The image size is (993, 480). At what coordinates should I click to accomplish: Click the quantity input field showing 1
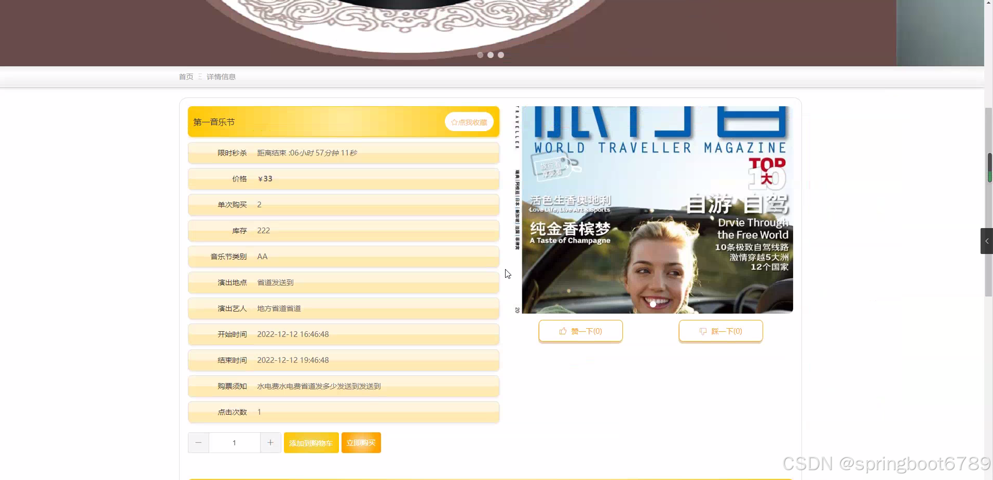pyautogui.click(x=235, y=443)
